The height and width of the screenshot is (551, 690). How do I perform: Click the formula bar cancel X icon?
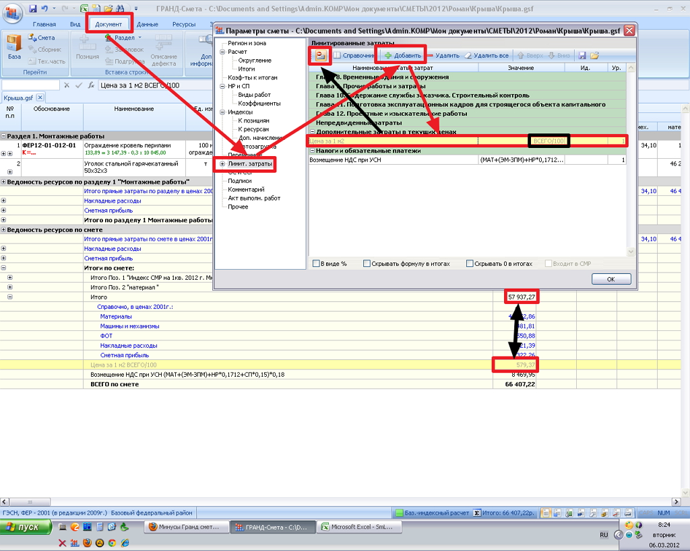coord(67,85)
